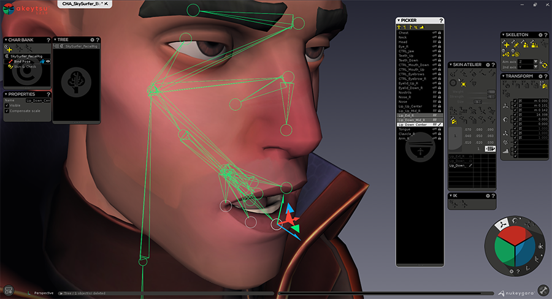Click the .050 weight preset

pos(479,136)
